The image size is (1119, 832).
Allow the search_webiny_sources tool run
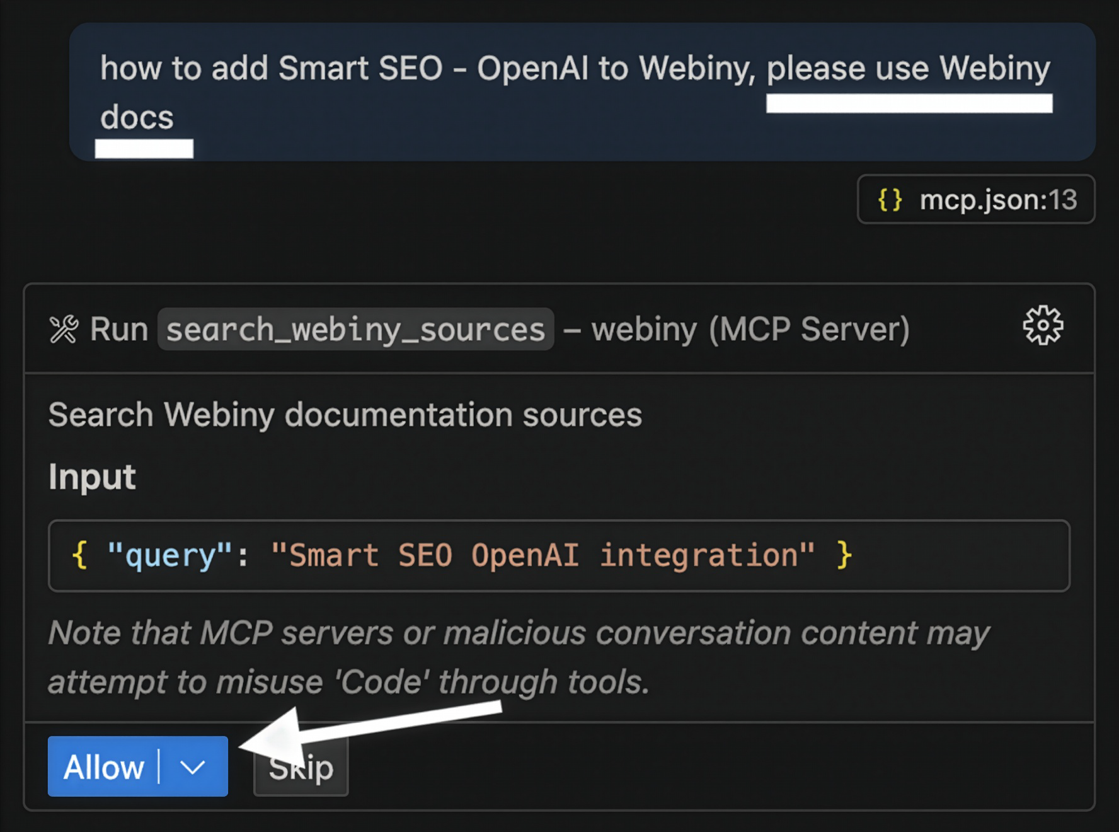tap(105, 768)
